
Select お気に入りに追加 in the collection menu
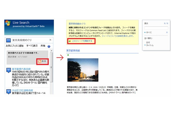[15, 46]
